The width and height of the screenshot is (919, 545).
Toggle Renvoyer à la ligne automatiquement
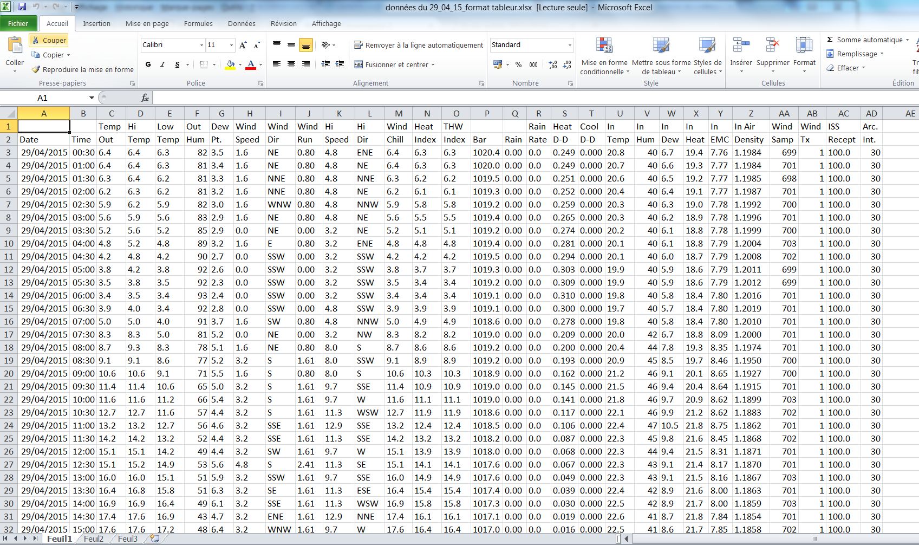click(418, 45)
